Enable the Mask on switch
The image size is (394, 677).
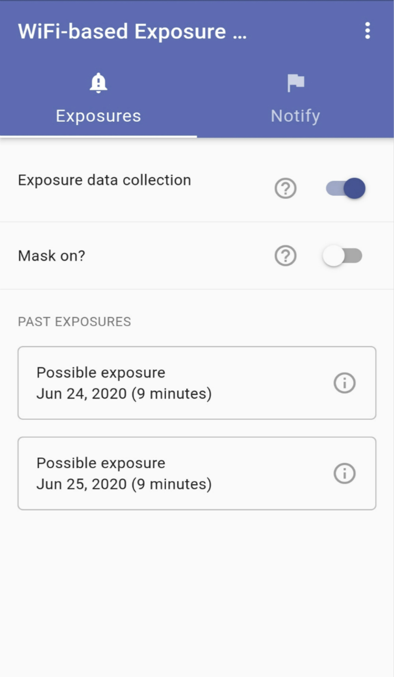342,256
